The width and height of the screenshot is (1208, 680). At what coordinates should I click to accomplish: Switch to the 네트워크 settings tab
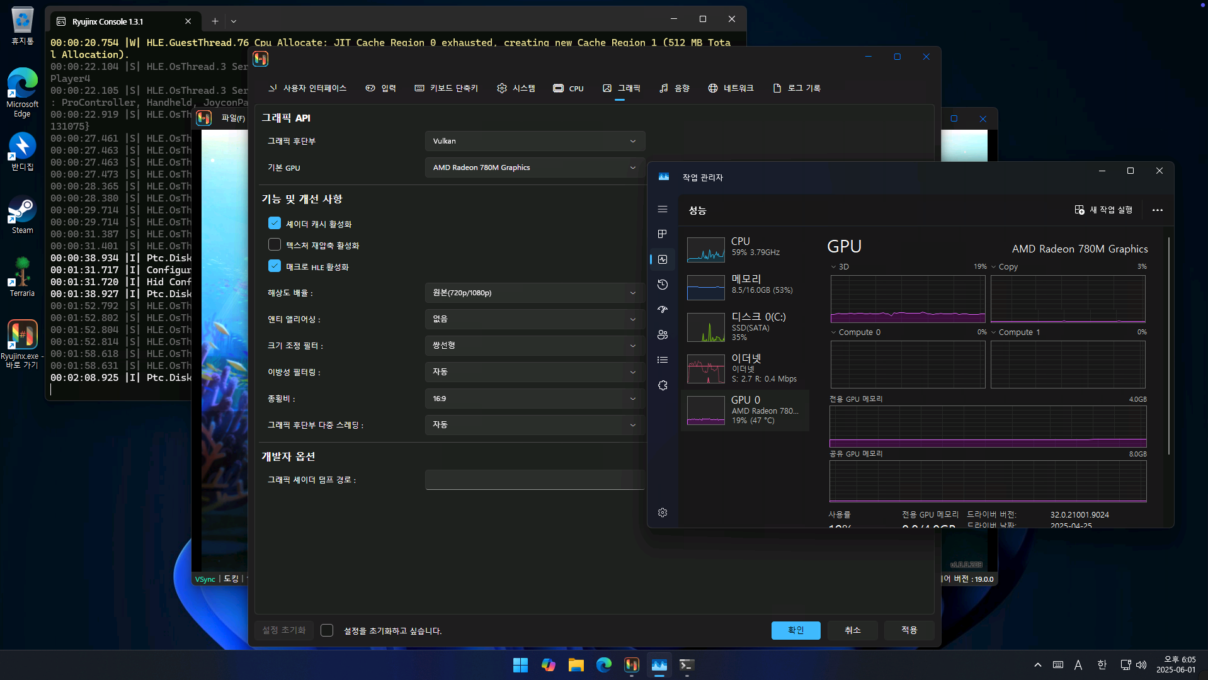tap(731, 88)
